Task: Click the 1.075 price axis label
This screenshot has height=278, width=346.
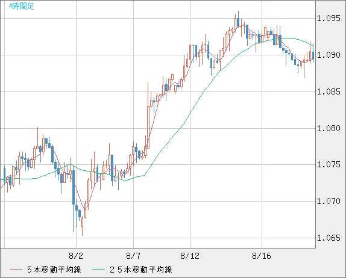Action: 329,164
